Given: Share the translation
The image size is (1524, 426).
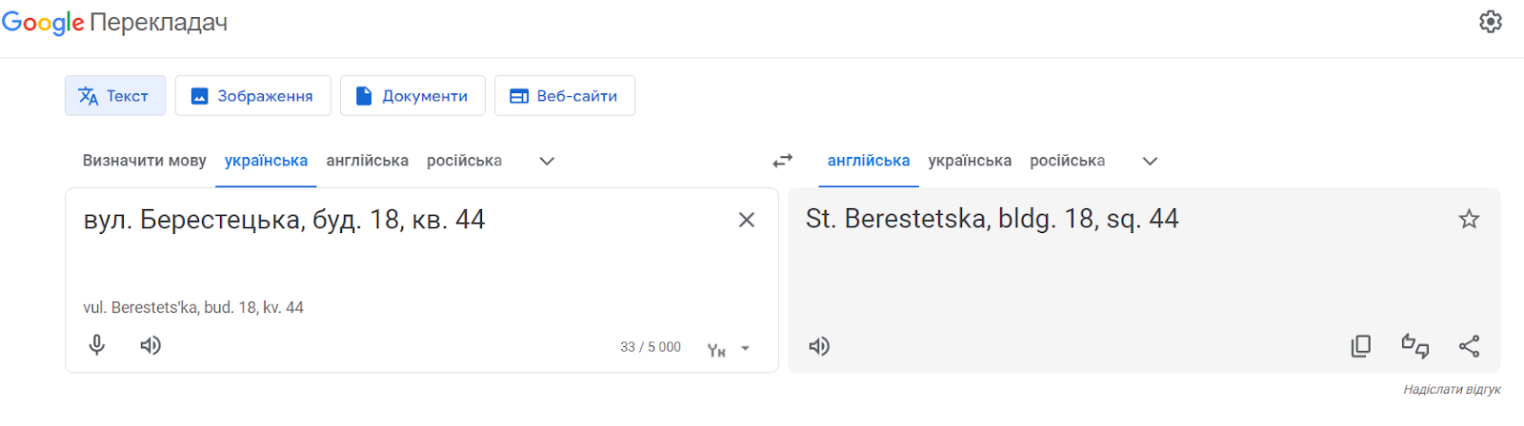Looking at the screenshot, I should [1469, 346].
